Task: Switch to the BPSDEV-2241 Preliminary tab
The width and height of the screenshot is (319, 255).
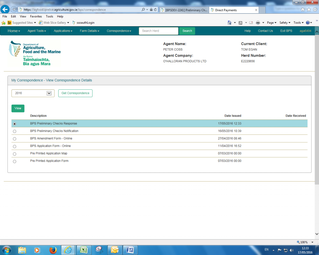Action: coord(183,10)
